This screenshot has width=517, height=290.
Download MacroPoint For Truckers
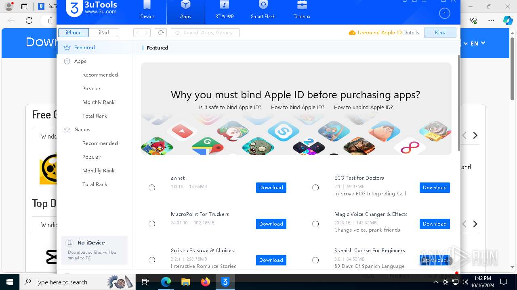(x=271, y=224)
